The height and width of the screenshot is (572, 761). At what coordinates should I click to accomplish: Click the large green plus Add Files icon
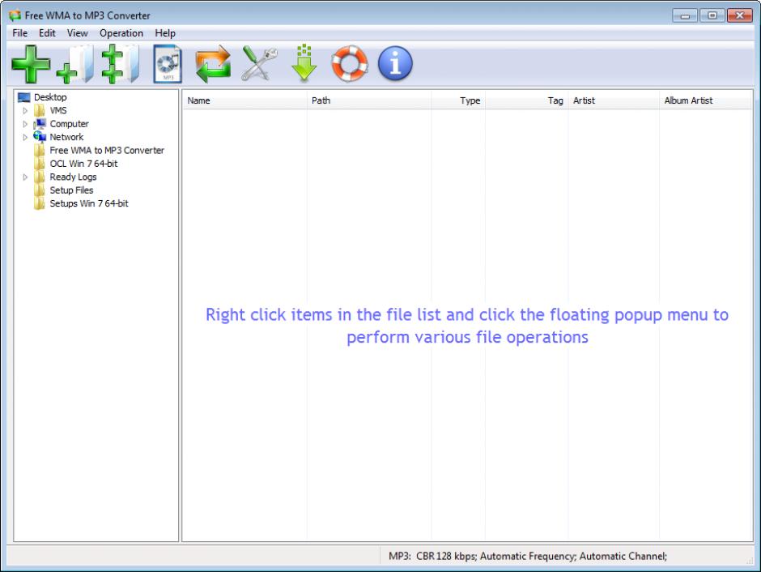[x=31, y=64]
